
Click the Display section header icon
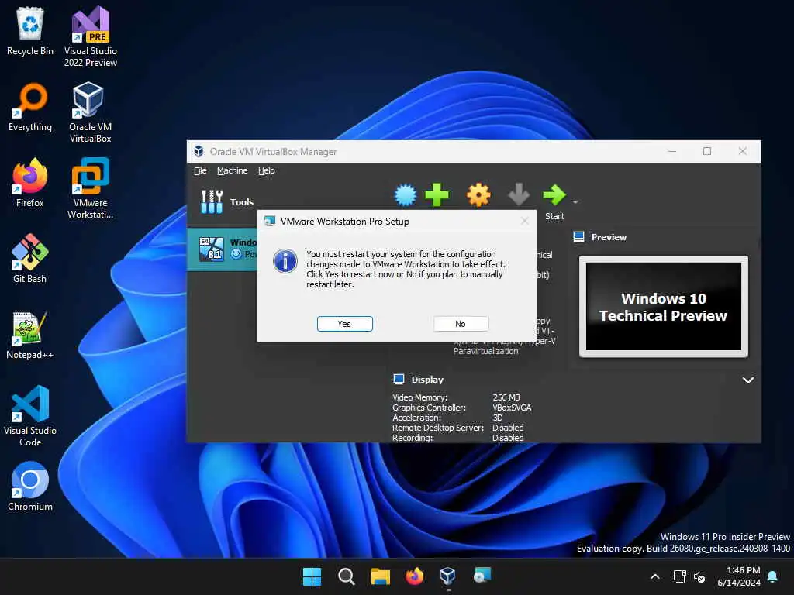click(x=399, y=379)
